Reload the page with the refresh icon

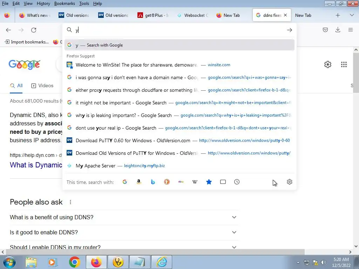coord(34,30)
